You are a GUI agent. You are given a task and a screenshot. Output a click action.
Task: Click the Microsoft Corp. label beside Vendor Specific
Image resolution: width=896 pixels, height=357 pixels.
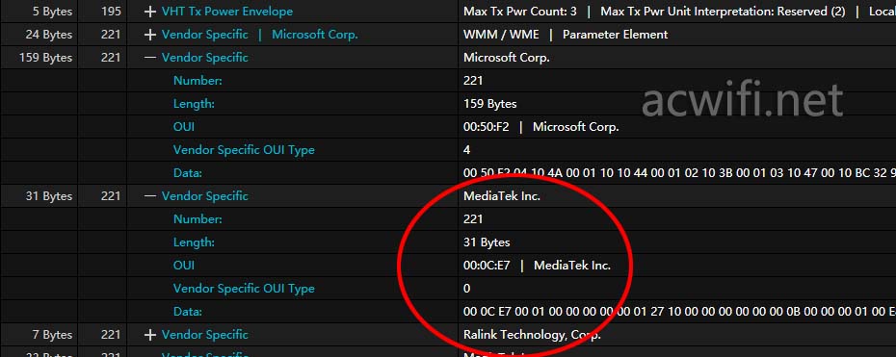(315, 35)
